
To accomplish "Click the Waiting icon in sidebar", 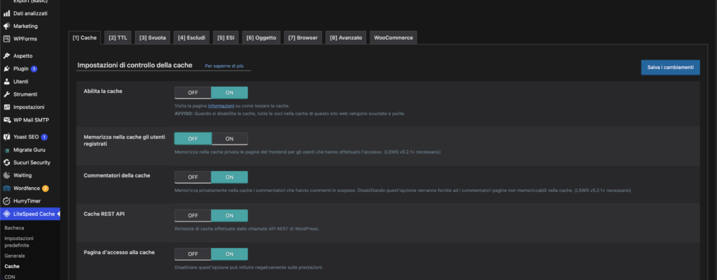I will (6, 175).
